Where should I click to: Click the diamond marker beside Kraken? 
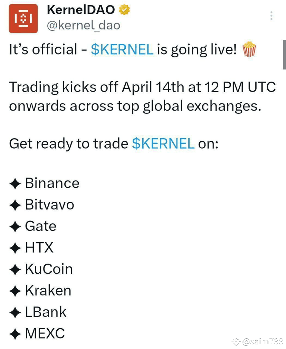tap(15, 290)
